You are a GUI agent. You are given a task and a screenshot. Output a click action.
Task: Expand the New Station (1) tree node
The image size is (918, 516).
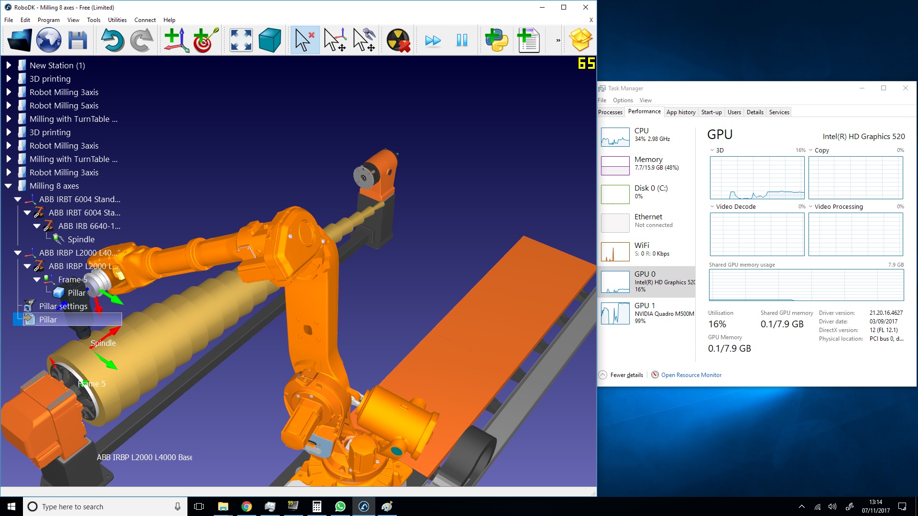pyautogui.click(x=9, y=65)
